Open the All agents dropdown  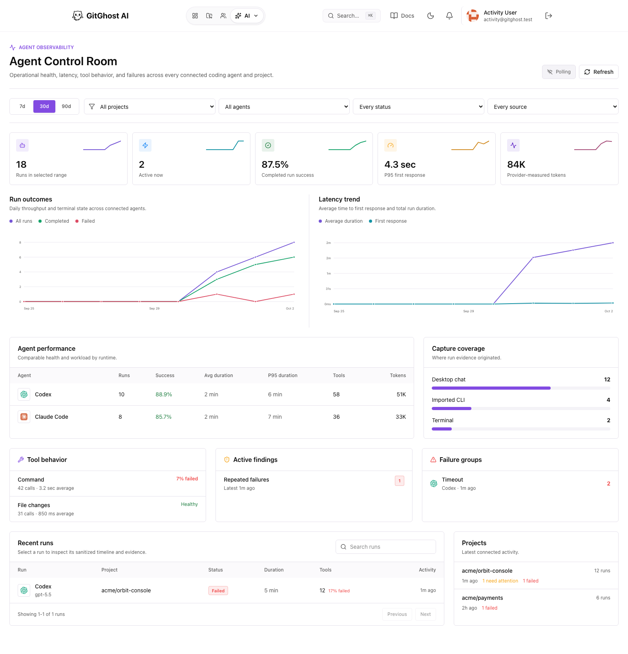284,106
